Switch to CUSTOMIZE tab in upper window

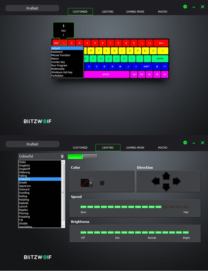point(80,11)
